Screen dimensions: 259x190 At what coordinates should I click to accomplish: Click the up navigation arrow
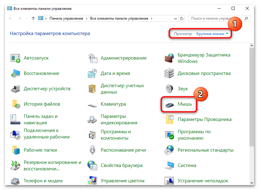tap(33, 18)
